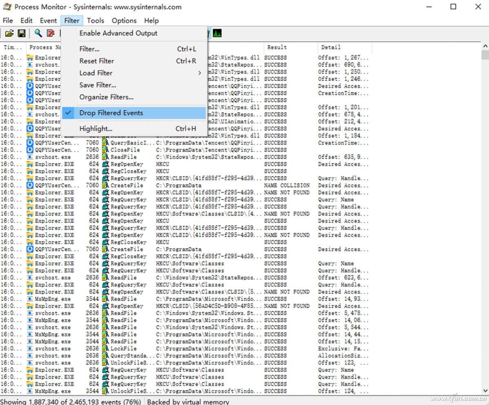Open the Options menu
The width and height of the screenshot is (489, 405).
point(124,20)
